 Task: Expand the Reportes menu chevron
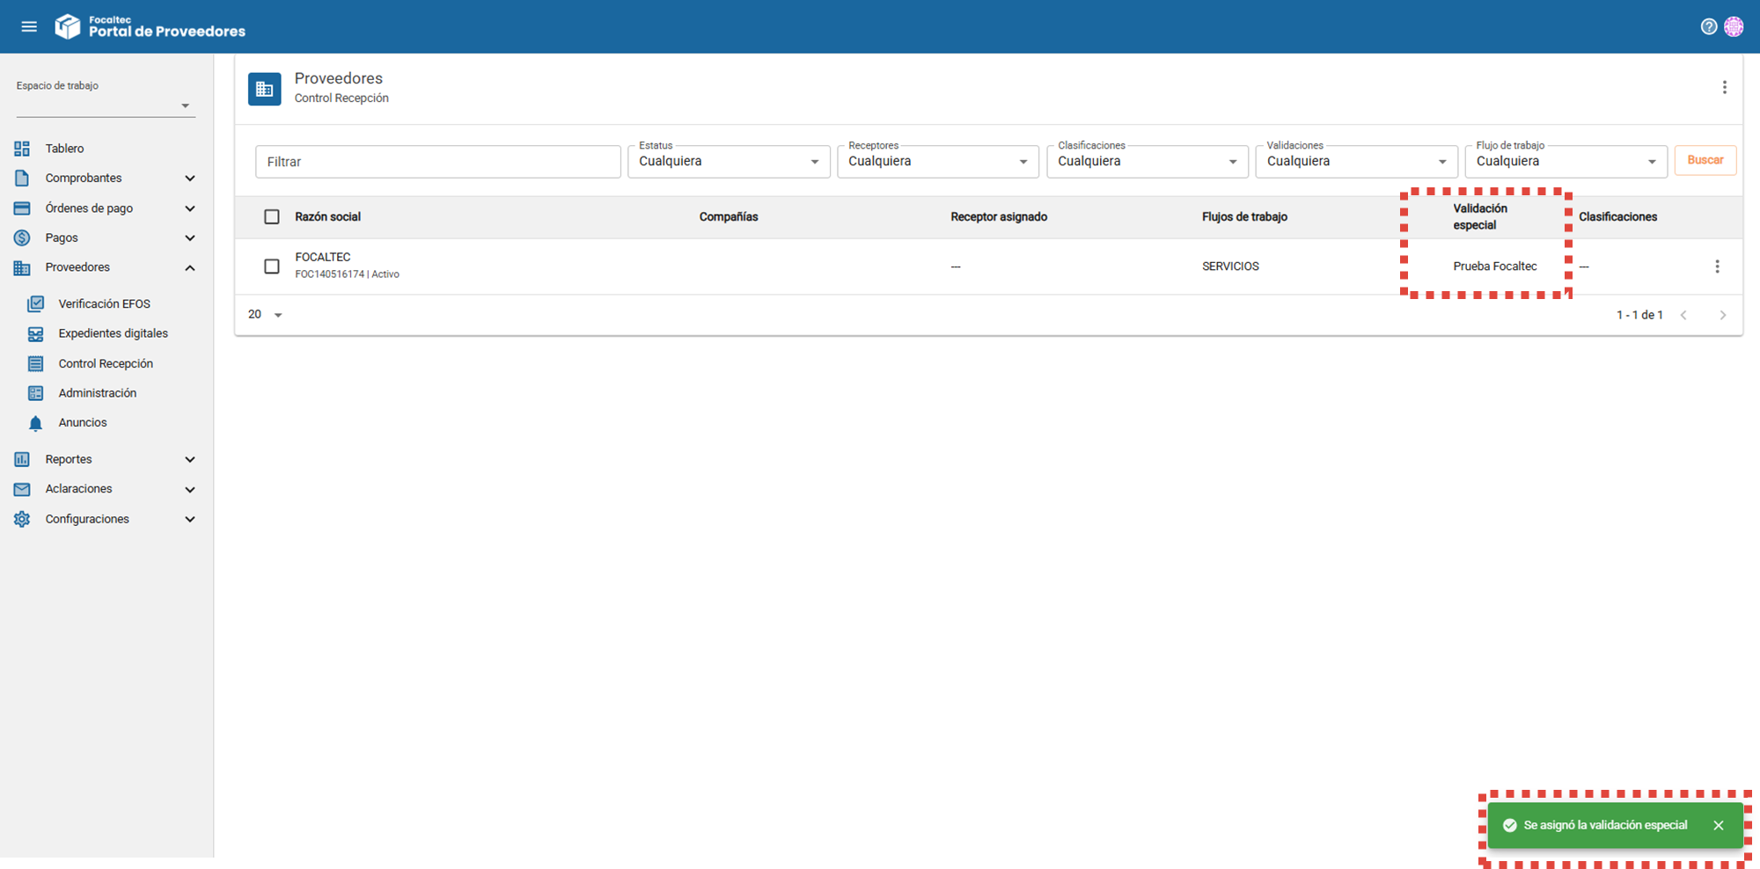190,459
